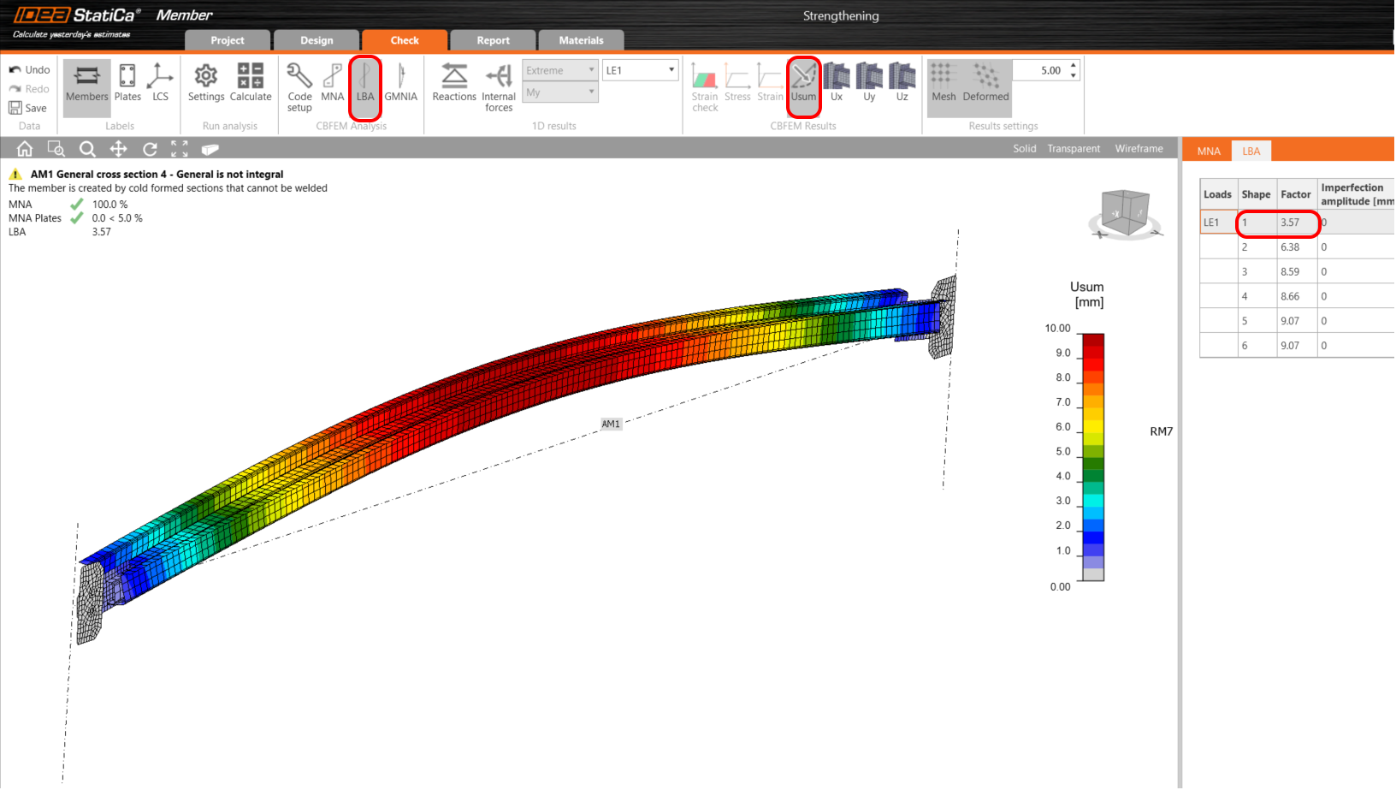Increase deformation scale with up arrow
The image size is (1396, 790).
point(1074,65)
